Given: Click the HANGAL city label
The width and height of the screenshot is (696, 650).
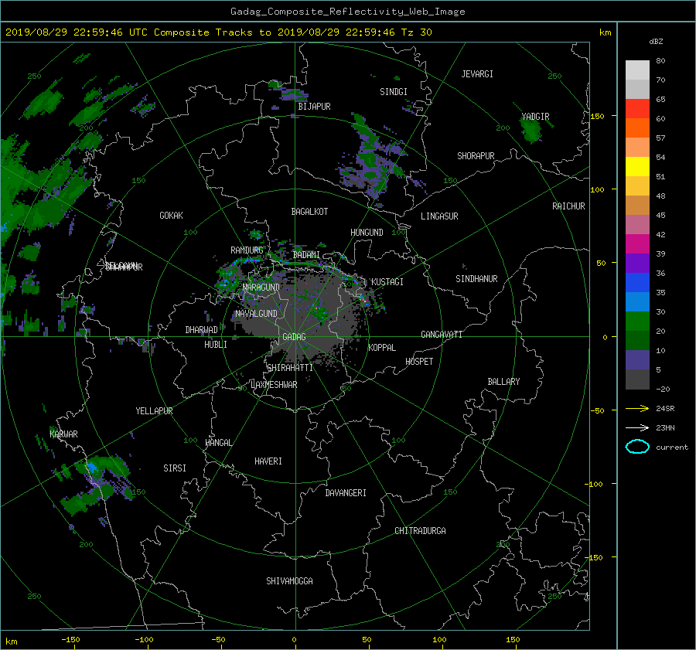Looking at the screenshot, I should click(218, 443).
